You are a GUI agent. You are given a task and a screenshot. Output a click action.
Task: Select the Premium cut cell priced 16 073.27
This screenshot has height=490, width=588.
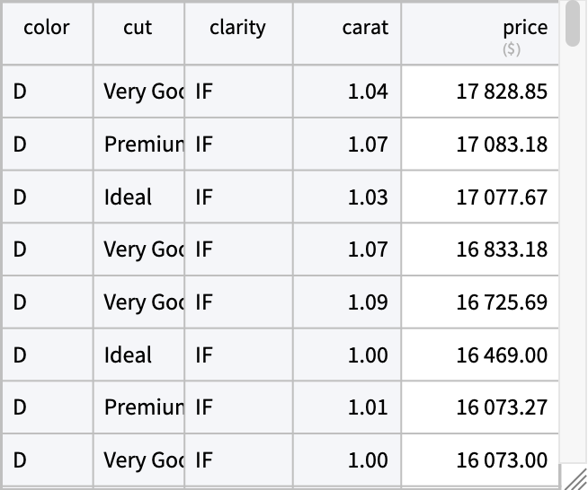click(x=138, y=407)
